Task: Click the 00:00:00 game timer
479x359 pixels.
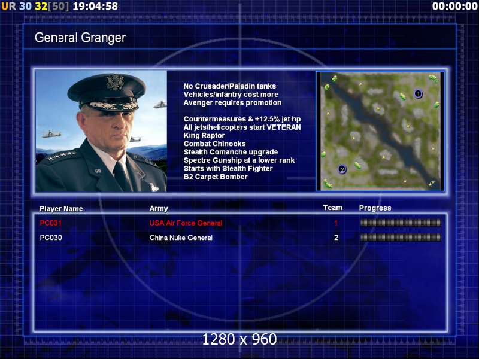Action: 454,6
